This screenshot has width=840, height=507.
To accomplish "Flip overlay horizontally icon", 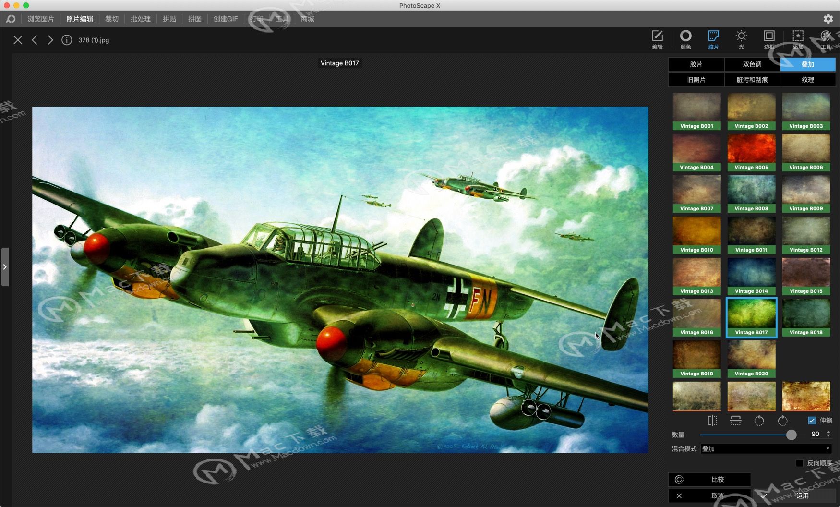I will [712, 421].
